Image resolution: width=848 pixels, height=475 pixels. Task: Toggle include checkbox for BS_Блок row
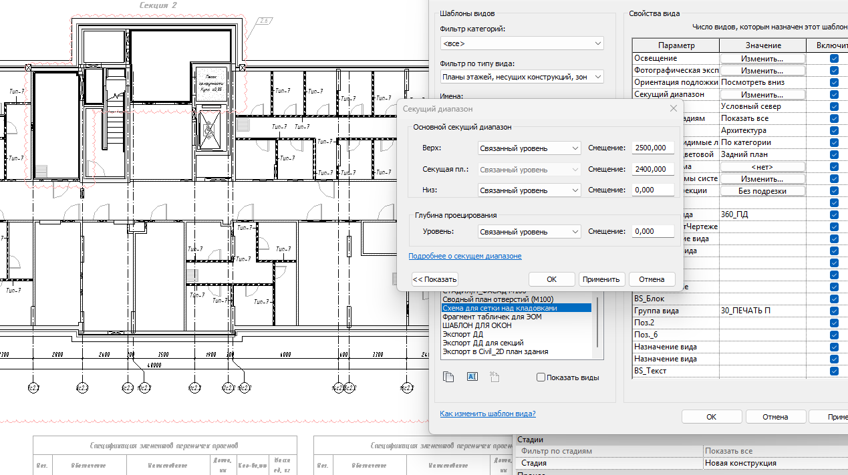[x=834, y=299]
